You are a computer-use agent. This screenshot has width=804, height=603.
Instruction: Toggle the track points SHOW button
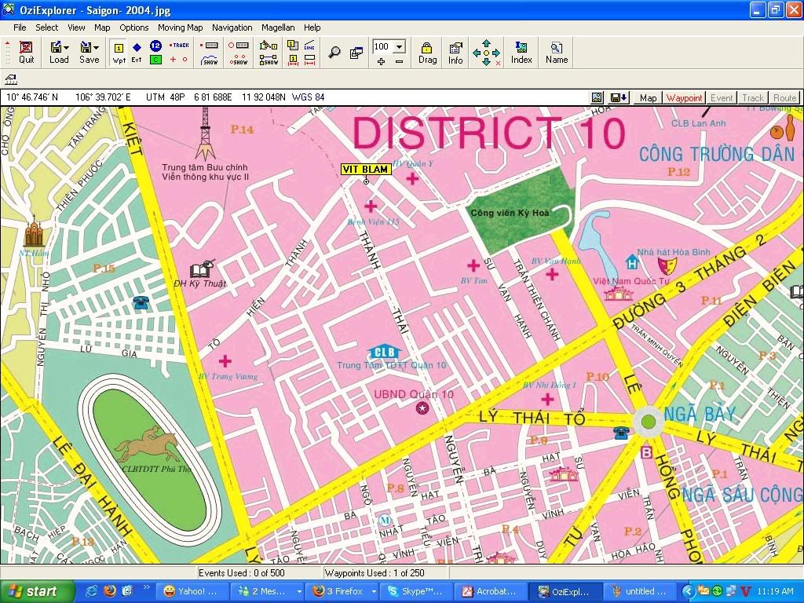239,60
